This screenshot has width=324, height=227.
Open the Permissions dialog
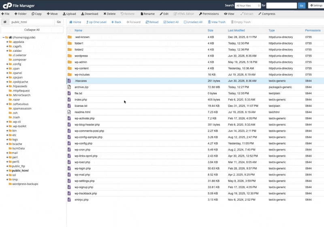[x=209, y=14]
